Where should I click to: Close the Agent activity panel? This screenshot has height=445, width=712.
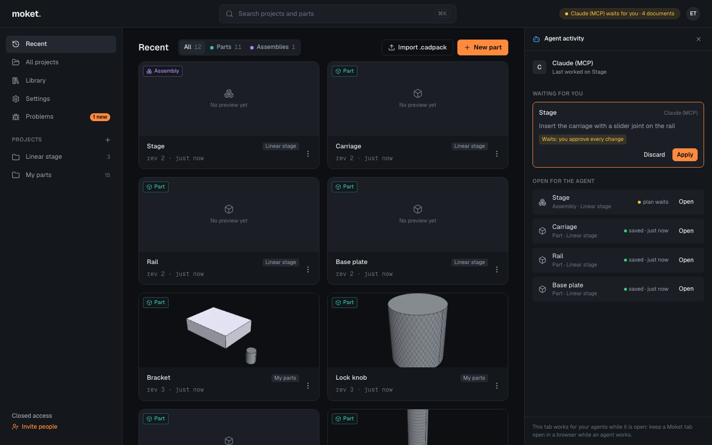699,39
